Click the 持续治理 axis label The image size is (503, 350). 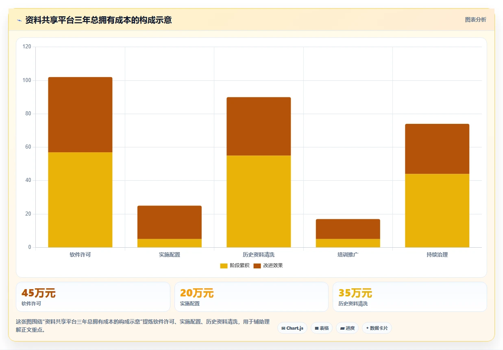coord(437,255)
